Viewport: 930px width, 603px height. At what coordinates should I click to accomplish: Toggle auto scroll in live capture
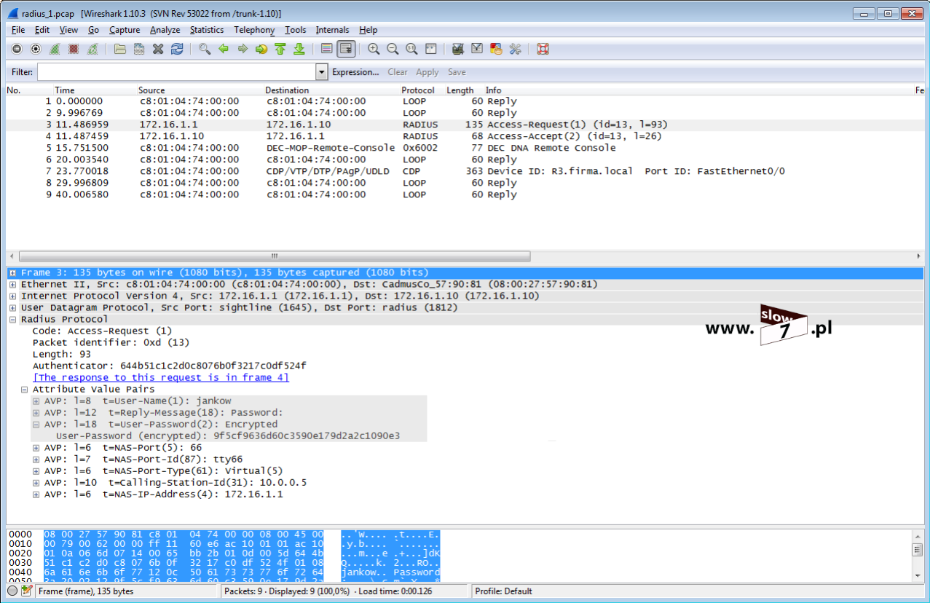click(x=346, y=49)
